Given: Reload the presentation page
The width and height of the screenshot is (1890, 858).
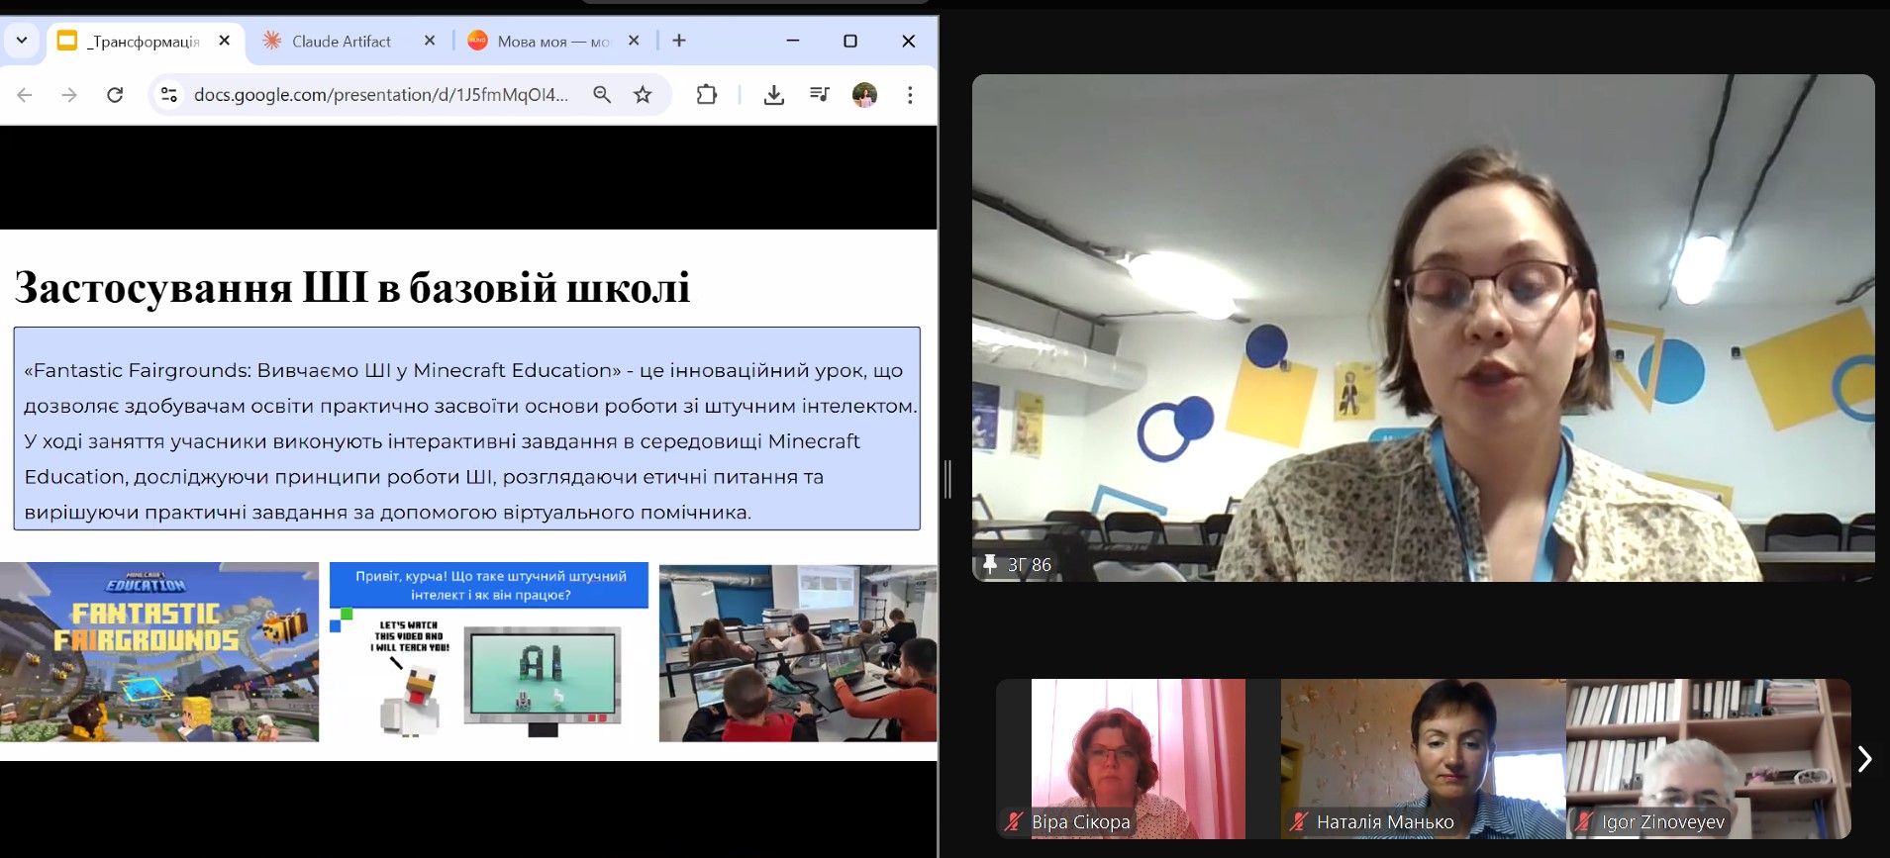Looking at the screenshot, I should click(x=115, y=95).
